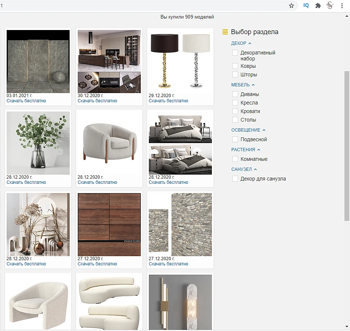Toggle the РАСТЕНИЯ section header
Viewport: 350px width, 331px height.
tap(246, 150)
